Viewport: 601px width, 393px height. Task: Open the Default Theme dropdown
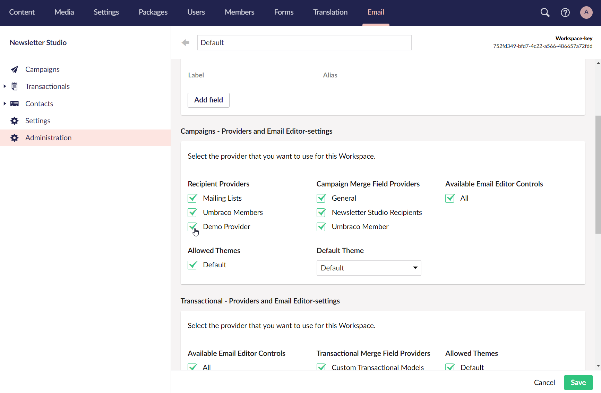(369, 268)
